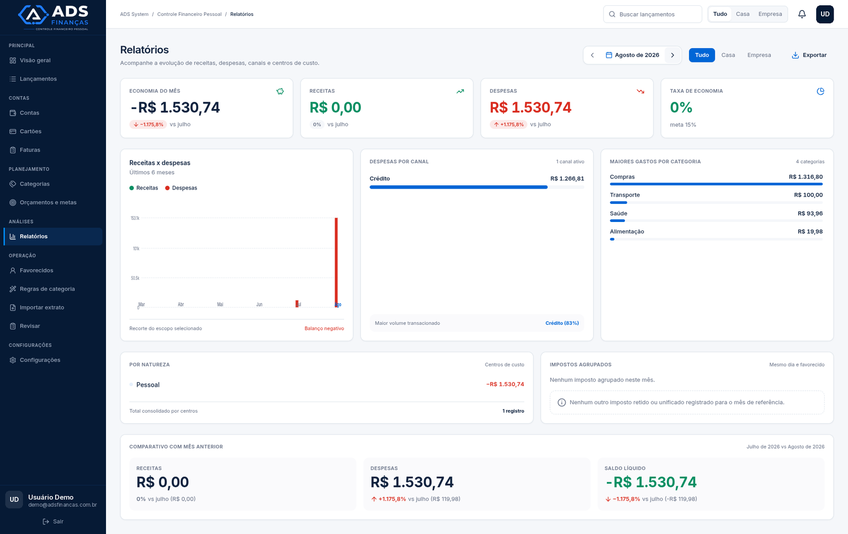Click Balanço negativo label
The image size is (848, 534).
pyautogui.click(x=324, y=328)
